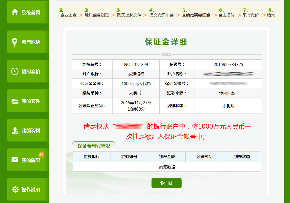Click the clock icon for 限时竞价
Screen dimensions: 290x203
click(15, 72)
